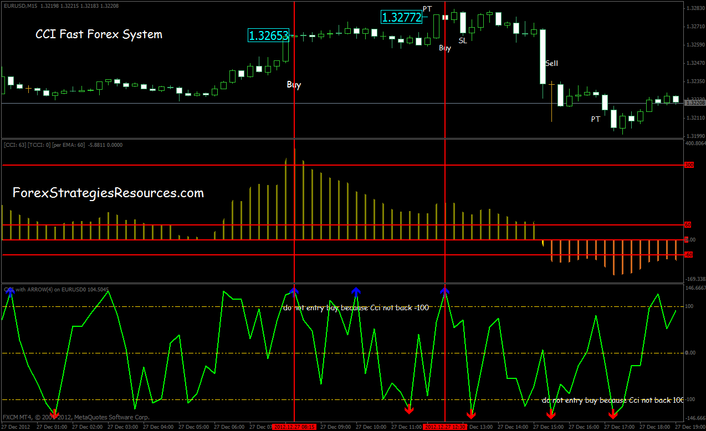Select the Buy label left of SL

[445, 48]
